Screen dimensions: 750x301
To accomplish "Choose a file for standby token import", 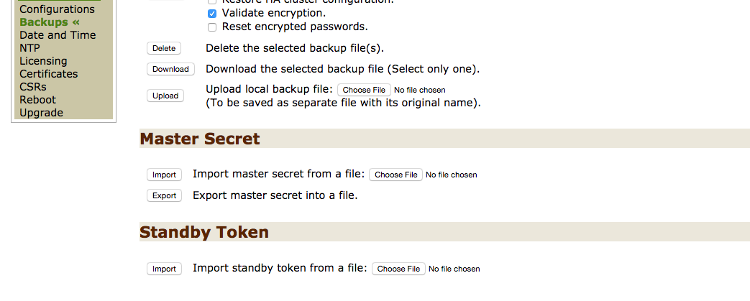I will click(x=398, y=269).
